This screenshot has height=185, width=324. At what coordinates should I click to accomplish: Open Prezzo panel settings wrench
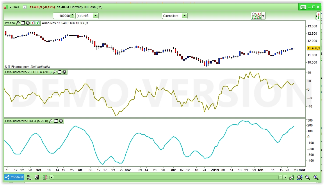18,23
